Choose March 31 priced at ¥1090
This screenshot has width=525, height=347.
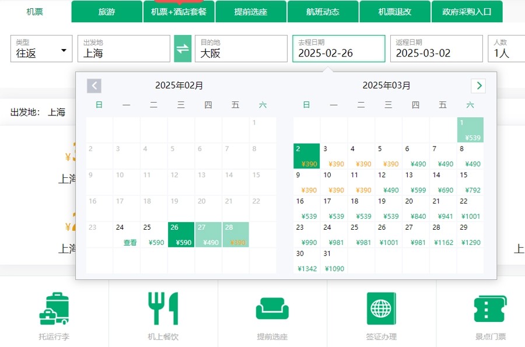334,261
